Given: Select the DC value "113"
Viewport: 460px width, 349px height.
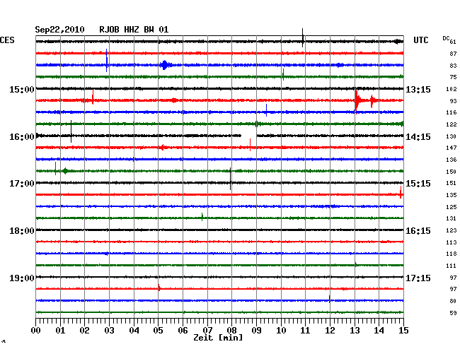Looking at the screenshot, I should click(x=452, y=242).
